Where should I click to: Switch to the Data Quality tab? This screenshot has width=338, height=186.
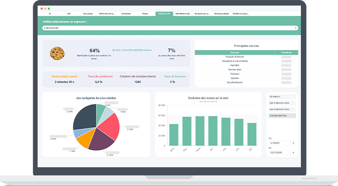(x=88, y=14)
